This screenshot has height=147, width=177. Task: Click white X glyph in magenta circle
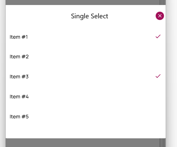pyautogui.click(x=160, y=16)
